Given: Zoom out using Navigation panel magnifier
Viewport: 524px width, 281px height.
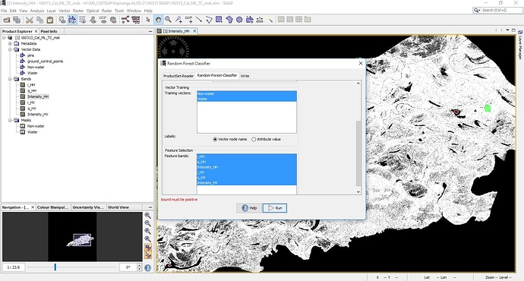Looking at the screenshot, I should click(x=148, y=223).
